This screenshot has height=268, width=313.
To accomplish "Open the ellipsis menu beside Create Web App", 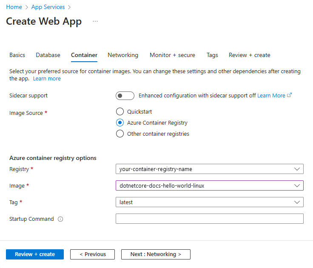I will [x=95, y=21].
